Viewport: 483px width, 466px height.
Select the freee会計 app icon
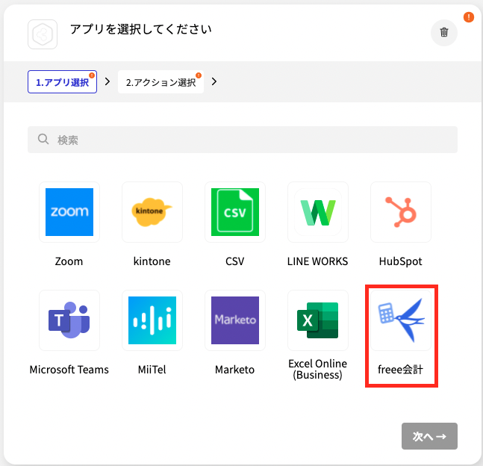pos(401,320)
